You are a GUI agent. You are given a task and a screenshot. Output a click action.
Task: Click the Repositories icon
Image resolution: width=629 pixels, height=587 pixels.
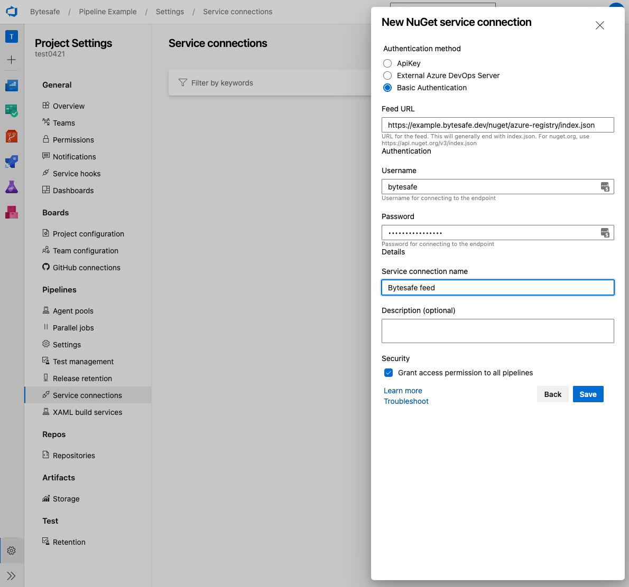tap(46, 455)
